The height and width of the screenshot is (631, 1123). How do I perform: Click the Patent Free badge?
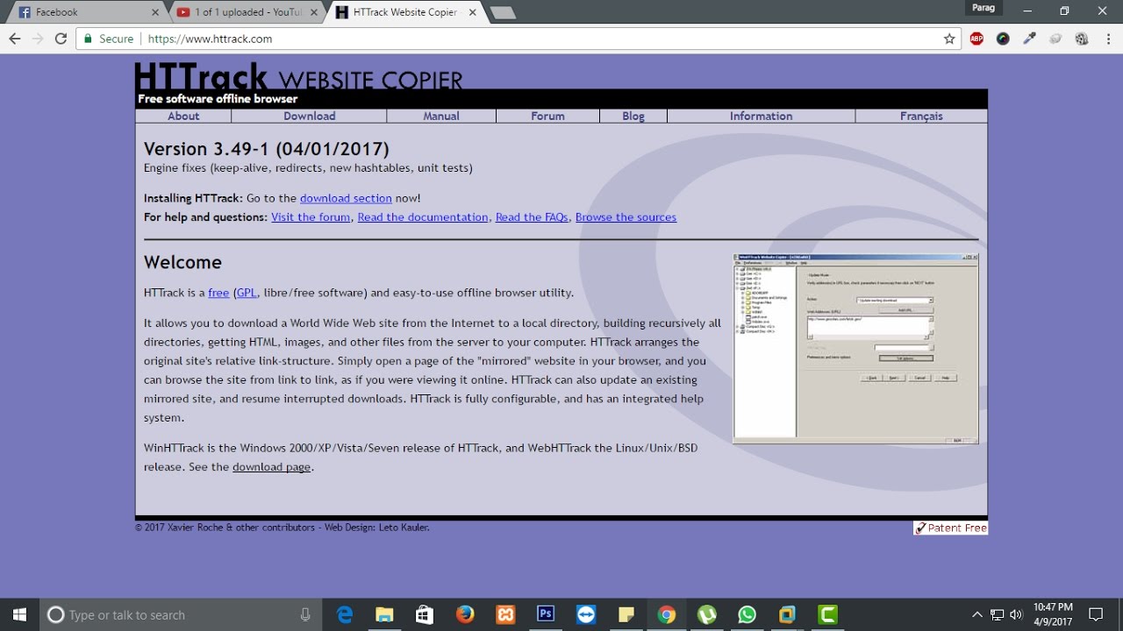click(x=950, y=528)
